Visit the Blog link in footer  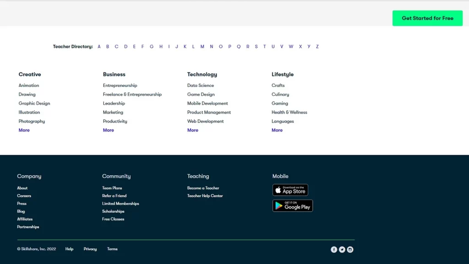(x=21, y=211)
